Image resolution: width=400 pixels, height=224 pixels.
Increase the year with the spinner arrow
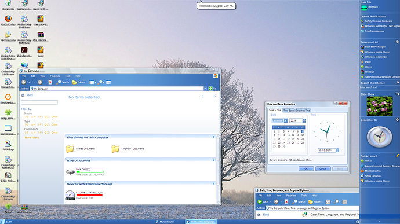(x=304, y=119)
